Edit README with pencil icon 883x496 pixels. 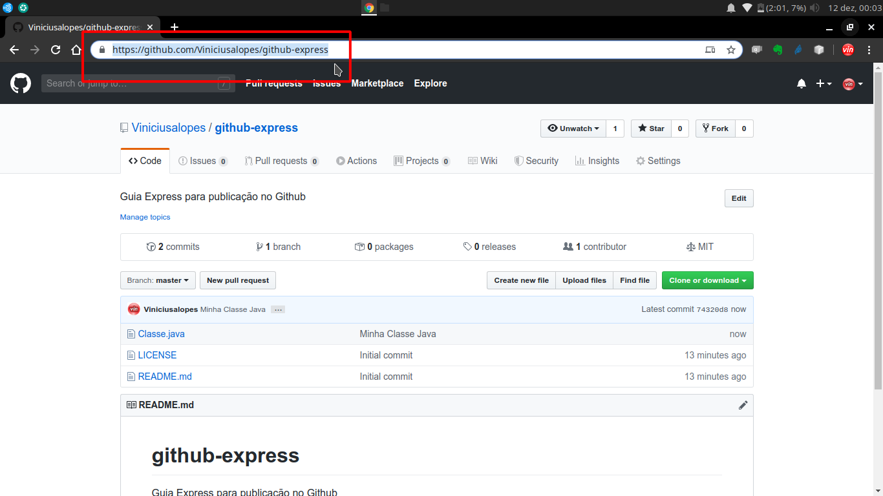coord(743,405)
